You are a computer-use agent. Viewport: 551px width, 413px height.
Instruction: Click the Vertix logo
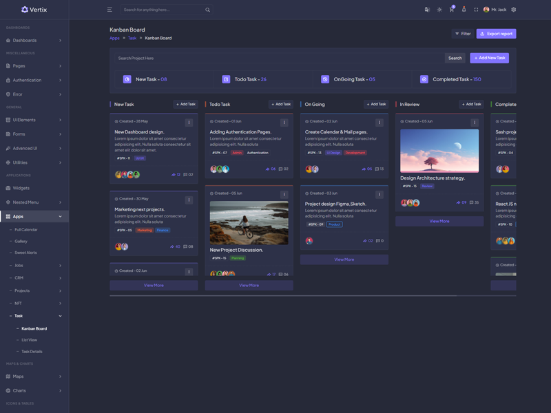tap(34, 10)
